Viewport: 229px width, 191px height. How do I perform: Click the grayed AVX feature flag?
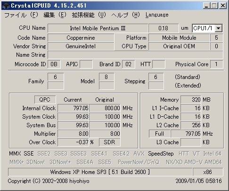pyautogui.click(x=139, y=154)
